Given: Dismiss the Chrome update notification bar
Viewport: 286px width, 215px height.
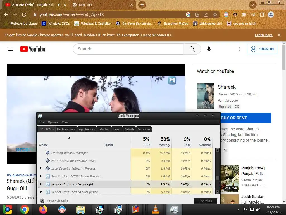Looking at the screenshot, I should 279,35.
